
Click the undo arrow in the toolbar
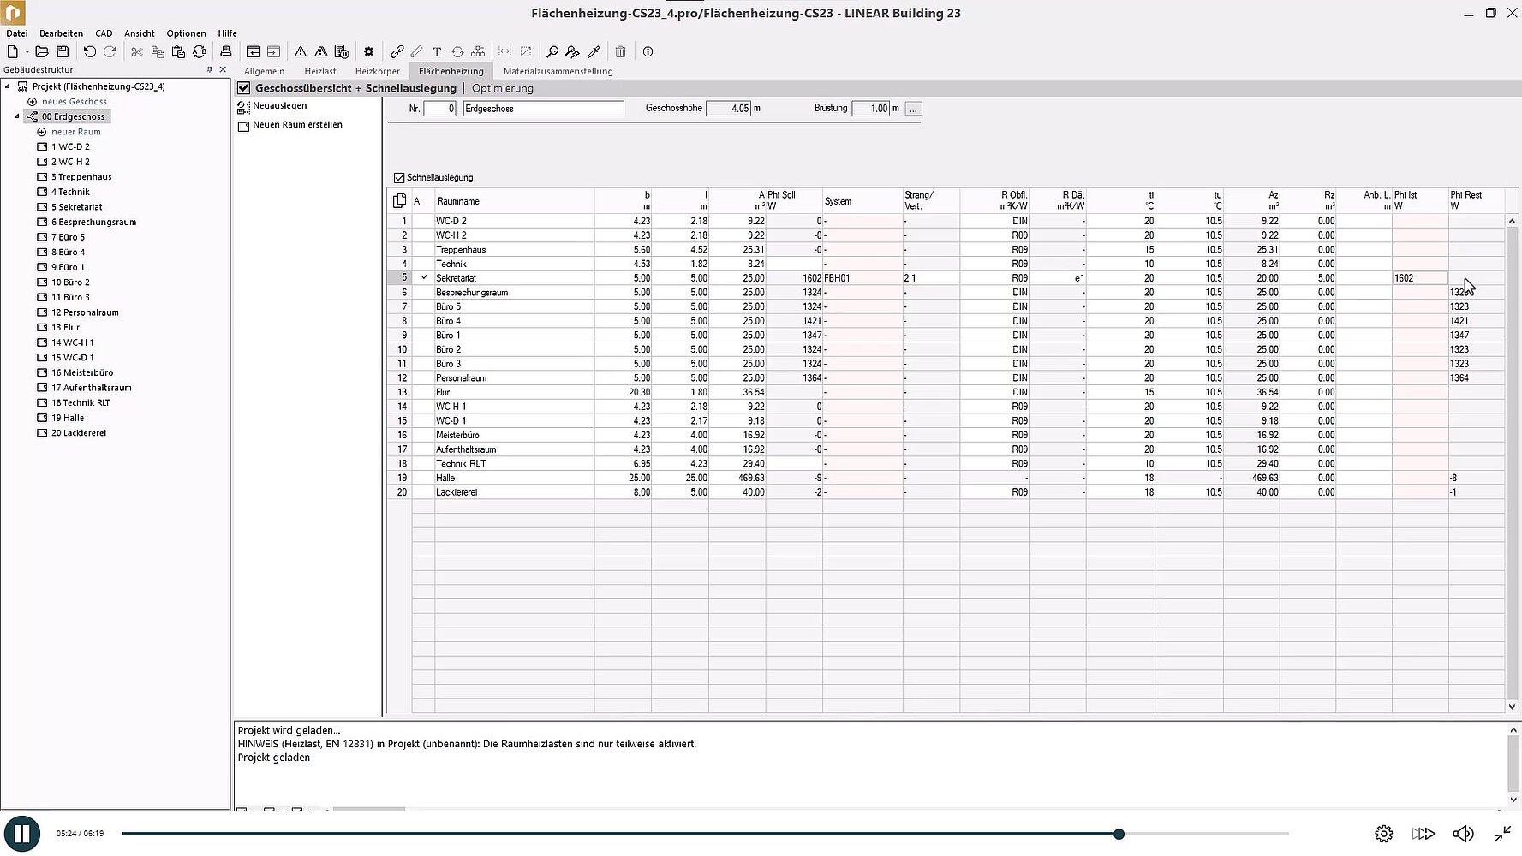(89, 51)
